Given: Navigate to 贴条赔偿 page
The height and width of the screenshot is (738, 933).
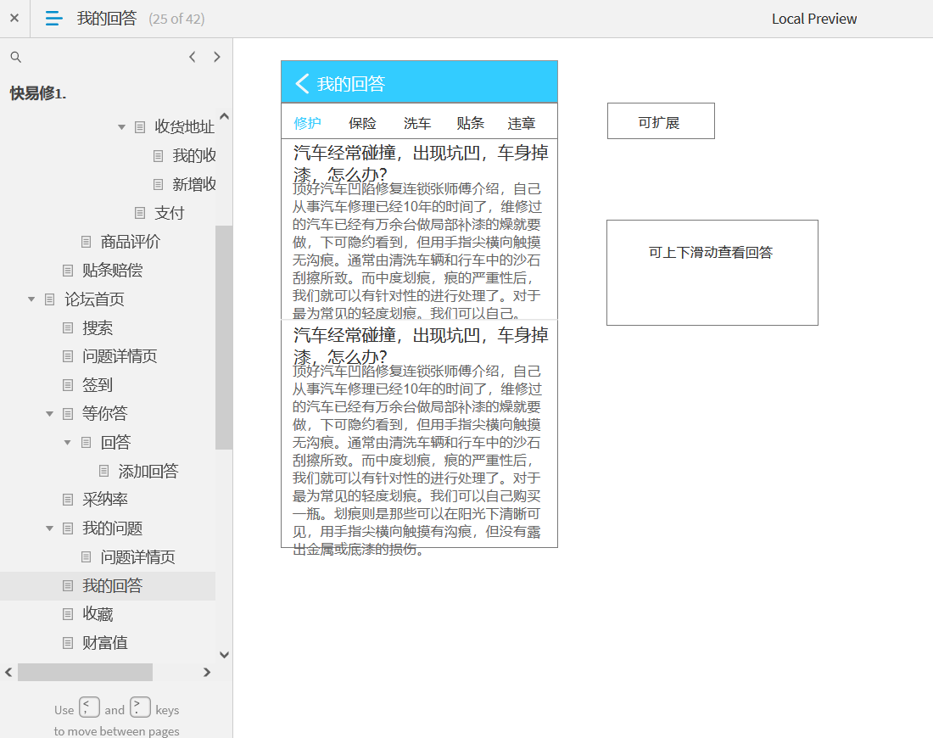Looking at the screenshot, I should click(x=113, y=271).
